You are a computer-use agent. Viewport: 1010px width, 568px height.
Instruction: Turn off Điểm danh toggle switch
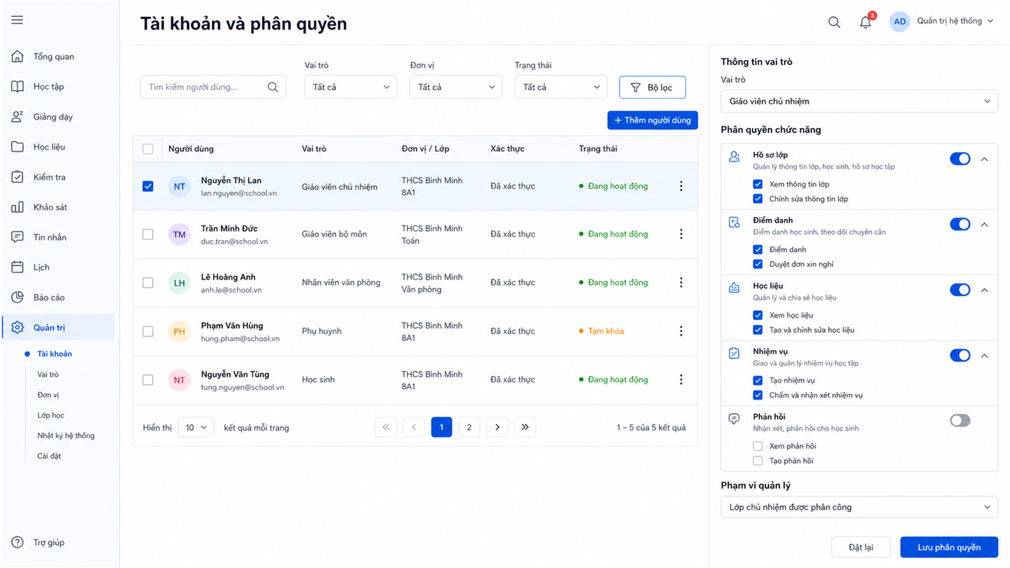(960, 224)
